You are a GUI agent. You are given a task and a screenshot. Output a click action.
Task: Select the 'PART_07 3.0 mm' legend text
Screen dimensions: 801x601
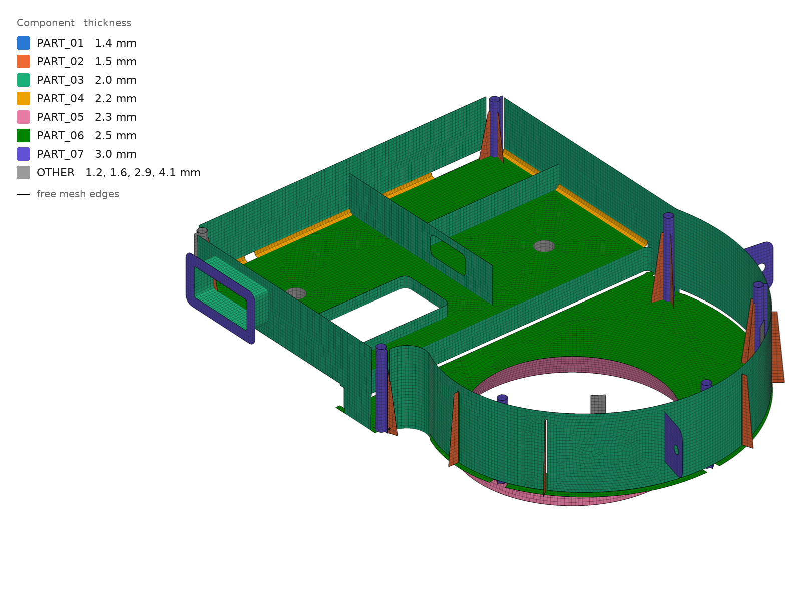point(87,154)
